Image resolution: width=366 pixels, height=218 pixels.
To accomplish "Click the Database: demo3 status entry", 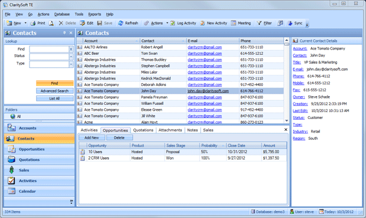I will (x=268, y=212).
